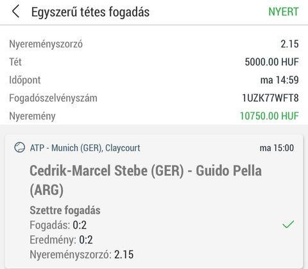308x269 pixels.
Task: Click the ma 14:59 timestamp
Action: click(279, 80)
